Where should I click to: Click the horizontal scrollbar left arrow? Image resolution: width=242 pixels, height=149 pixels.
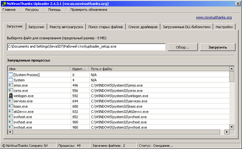10,132
